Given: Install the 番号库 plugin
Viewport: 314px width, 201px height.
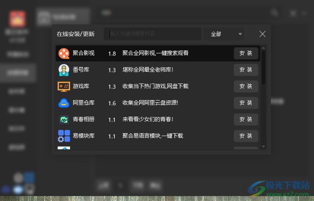Looking at the screenshot, I should coord(246,70).
